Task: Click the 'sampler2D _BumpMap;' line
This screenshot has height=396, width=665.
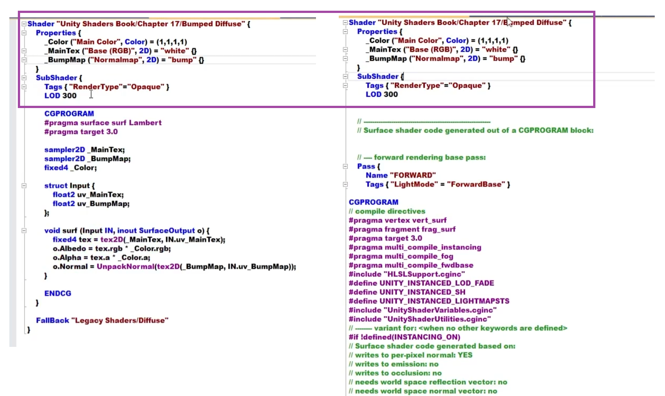Action: click(87, 158)
